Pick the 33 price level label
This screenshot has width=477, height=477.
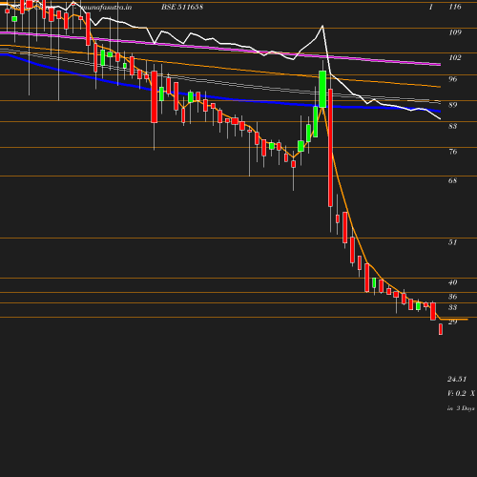tap(452, 307)
